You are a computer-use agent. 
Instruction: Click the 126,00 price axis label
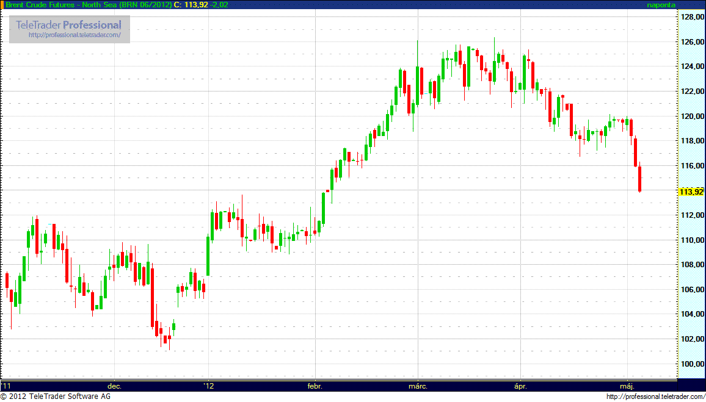(693, 42)
